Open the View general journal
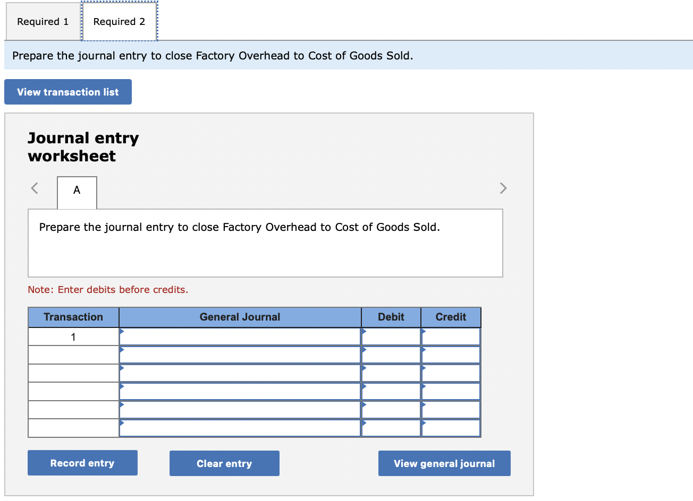Image resolution: width=693 pixels, height=501 pixels. (x=444, y=463)
